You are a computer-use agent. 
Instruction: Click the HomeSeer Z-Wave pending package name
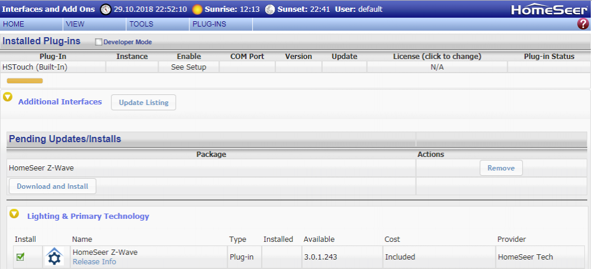coord(41,168)
